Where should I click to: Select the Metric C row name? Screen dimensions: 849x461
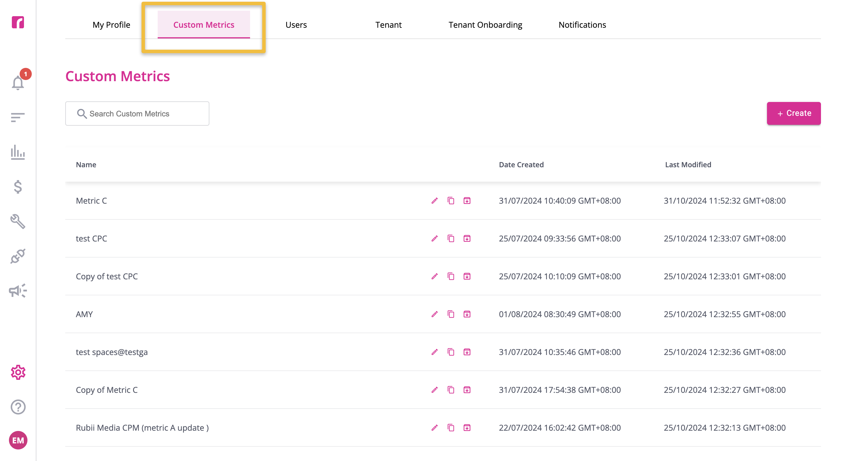pos(91,201)
